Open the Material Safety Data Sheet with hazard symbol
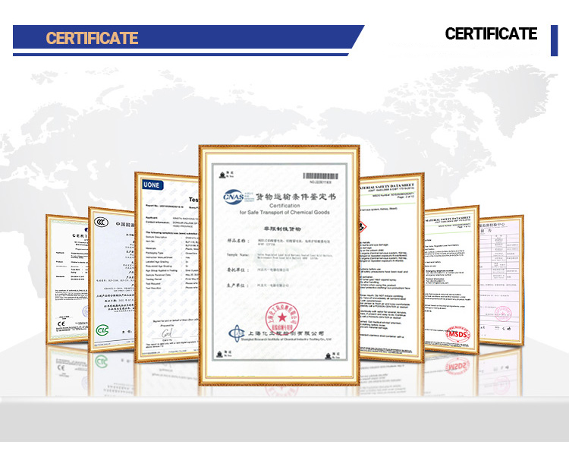 (x=391, y=267)
